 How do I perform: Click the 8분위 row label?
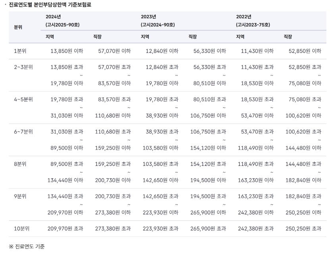click(x=20, y=164)
